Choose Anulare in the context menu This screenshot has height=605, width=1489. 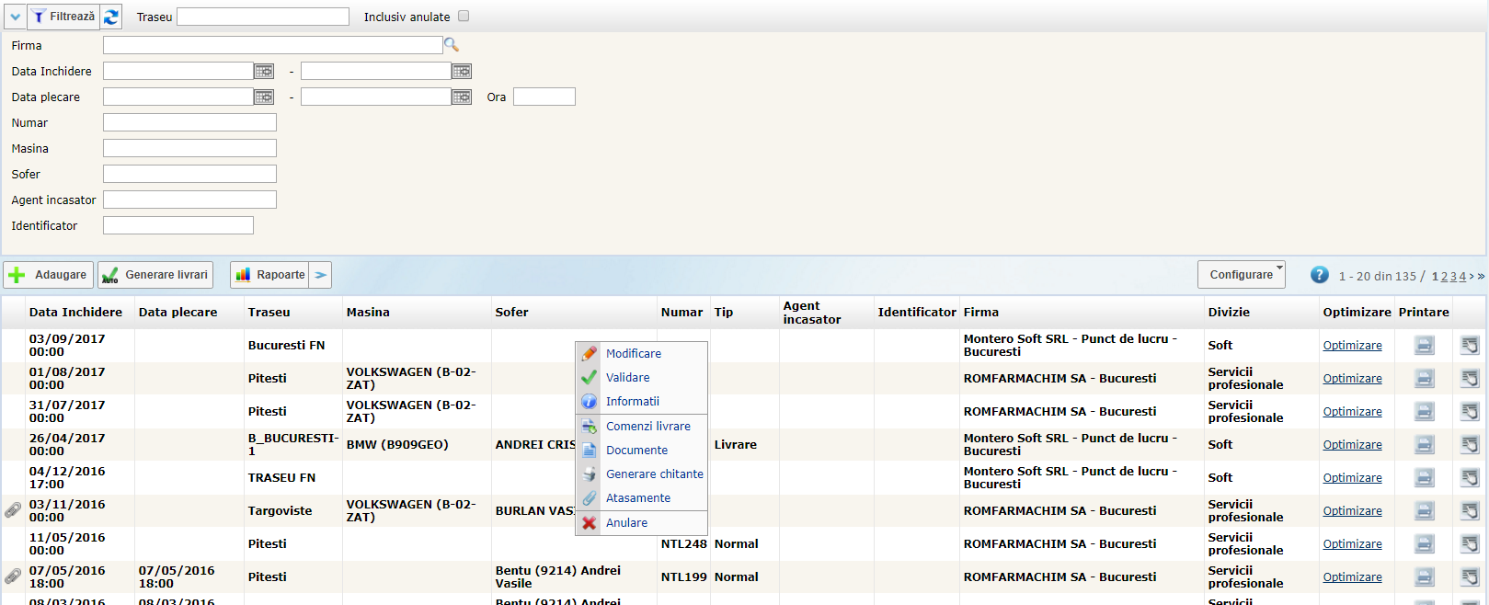pyautogui.click(x=626, y=523)
